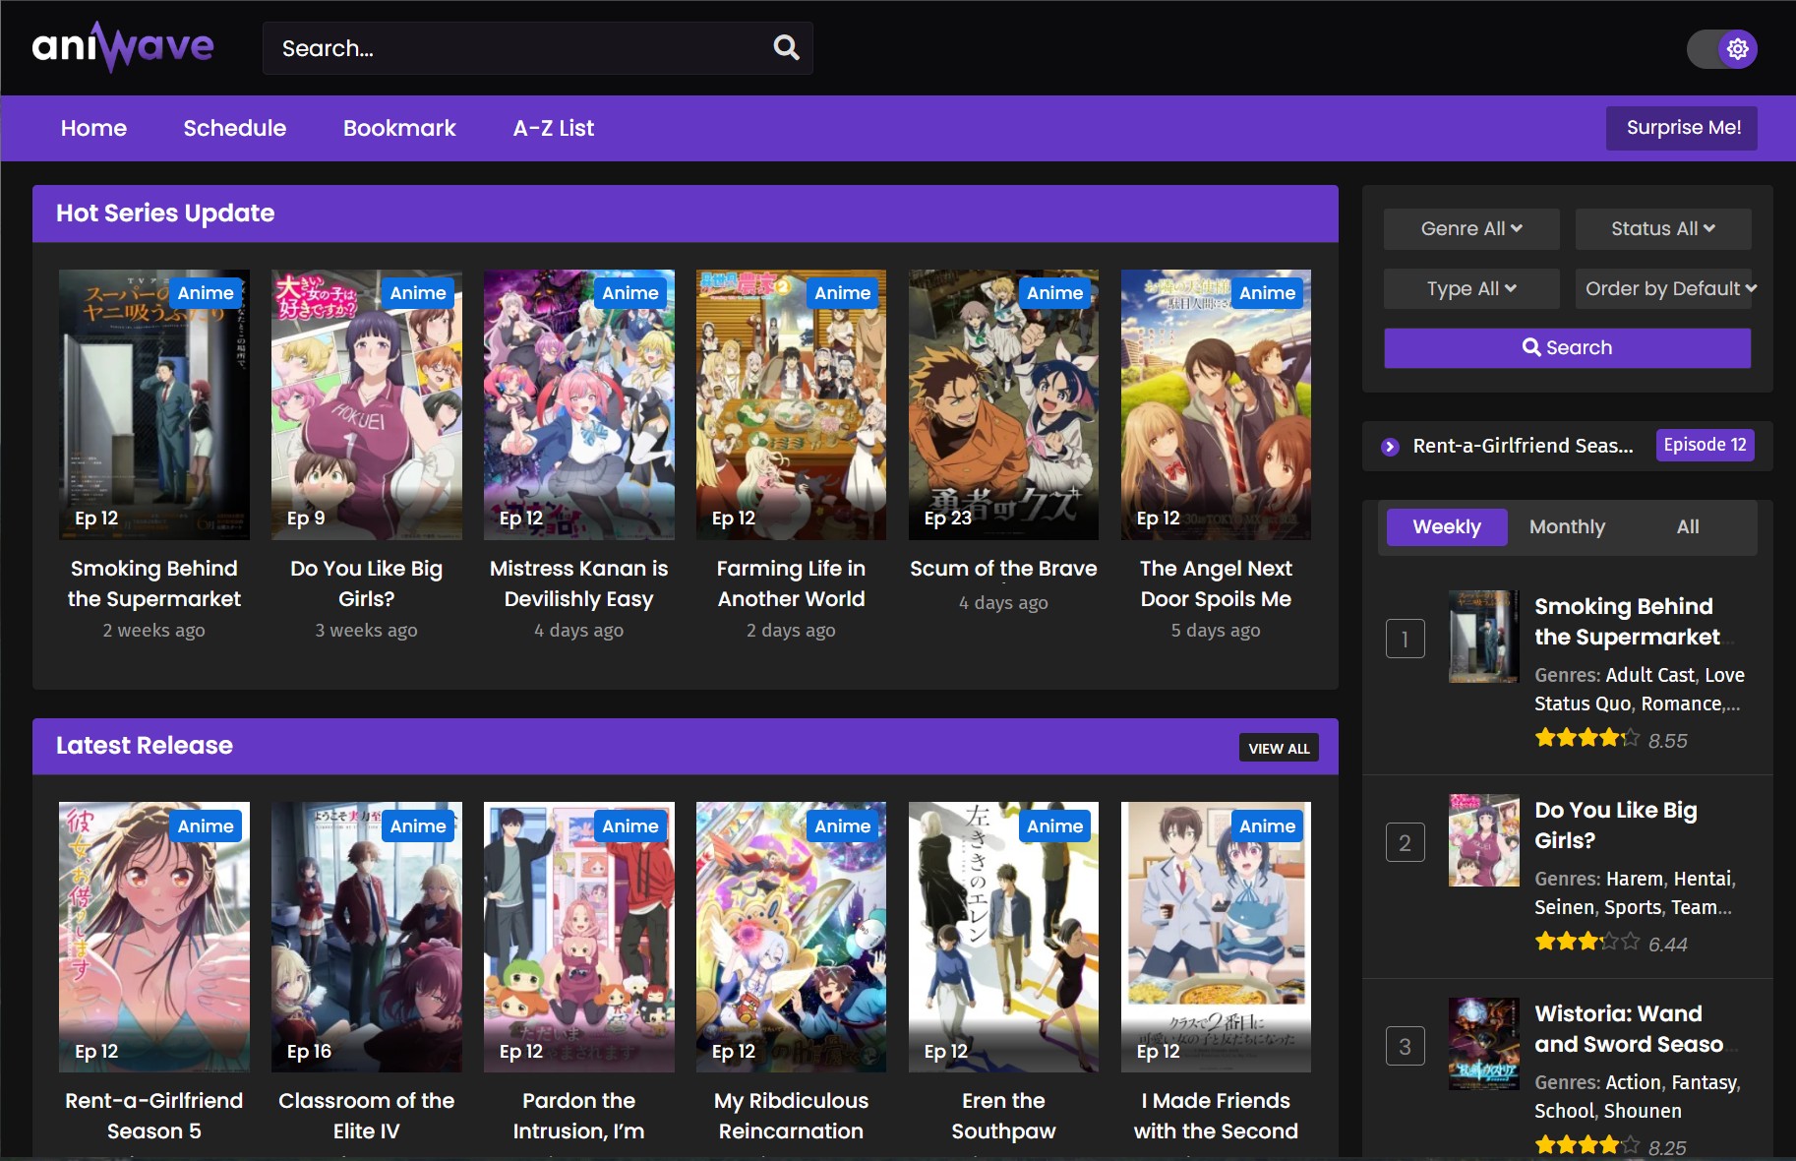This screenshot has height=1161, width=1796.
Task: Open I Made Friends with the Second poster
Action: pos(1217,937)
